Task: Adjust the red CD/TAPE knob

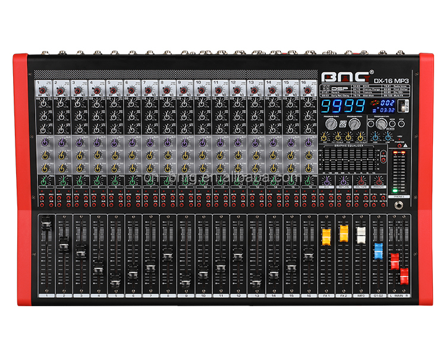Action: click(x=361, y=180)
